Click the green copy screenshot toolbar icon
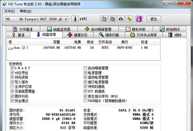The width and height of the screenshot is (193, 131). click(112, 19)
